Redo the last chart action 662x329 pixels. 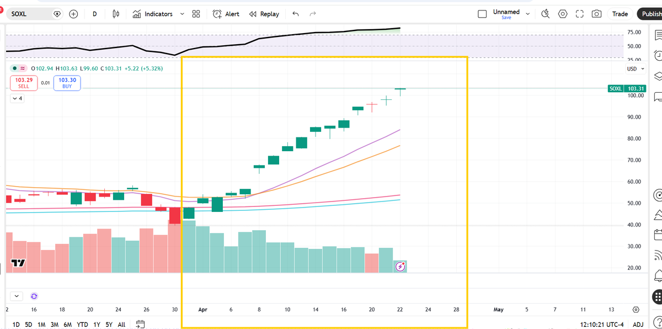[x=313, y=14]
